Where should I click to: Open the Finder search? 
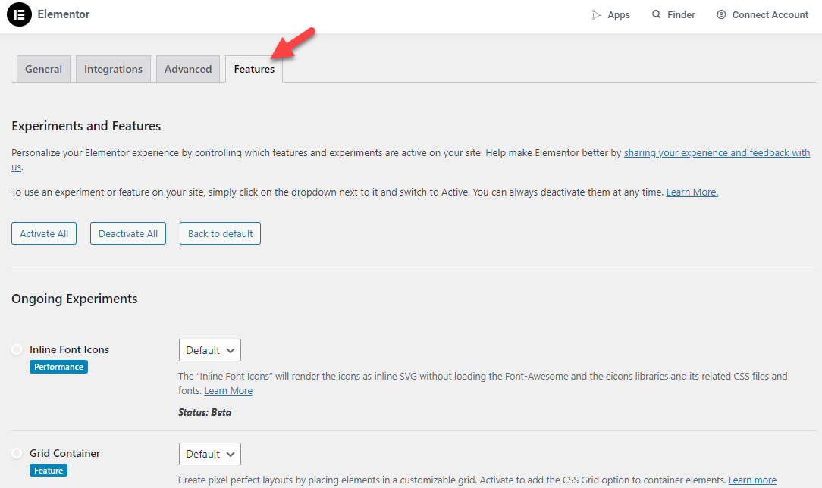pyautogui.click(x=673, y=14)
